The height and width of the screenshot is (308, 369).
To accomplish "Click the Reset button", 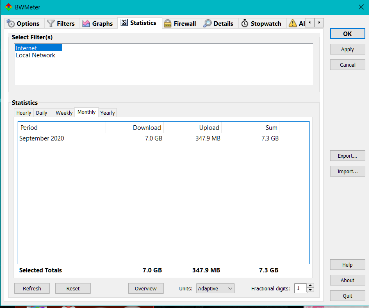I will click(73, 288).
